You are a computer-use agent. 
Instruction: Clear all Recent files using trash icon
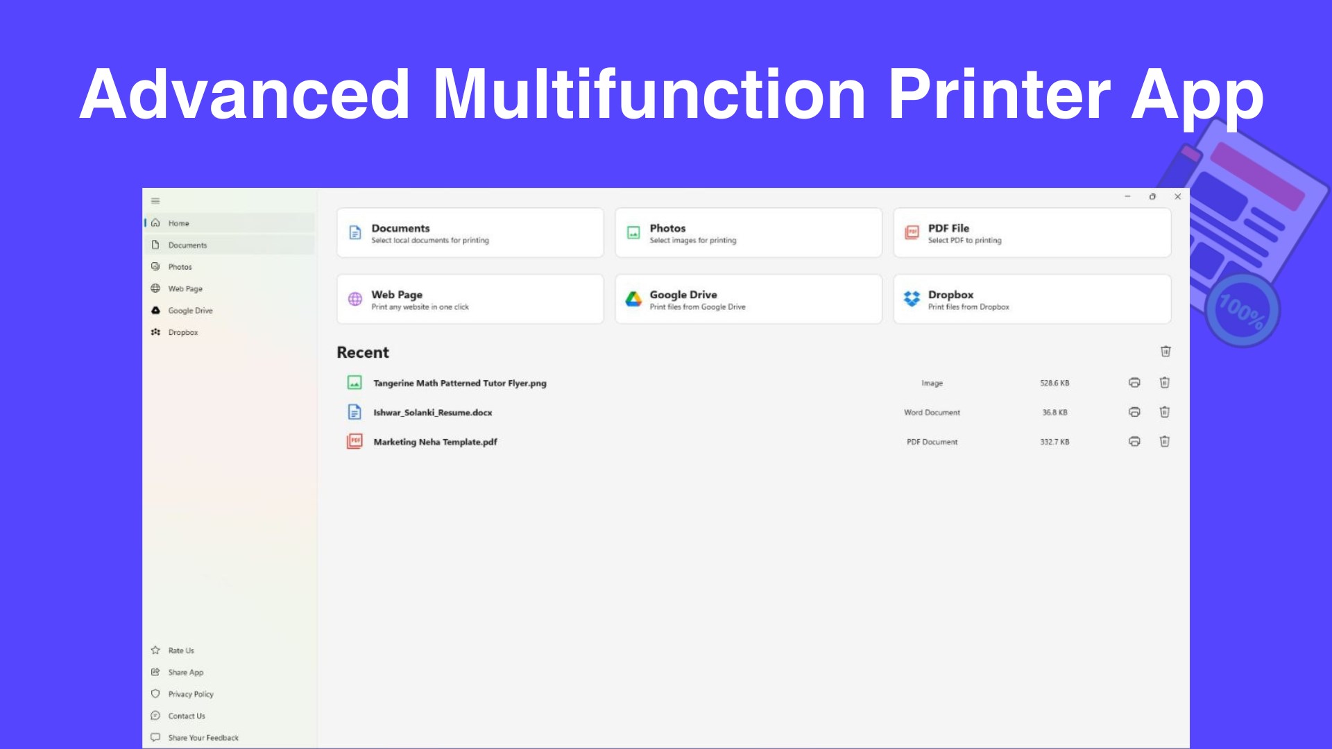pyautogui.click(x=1165, y=352)
